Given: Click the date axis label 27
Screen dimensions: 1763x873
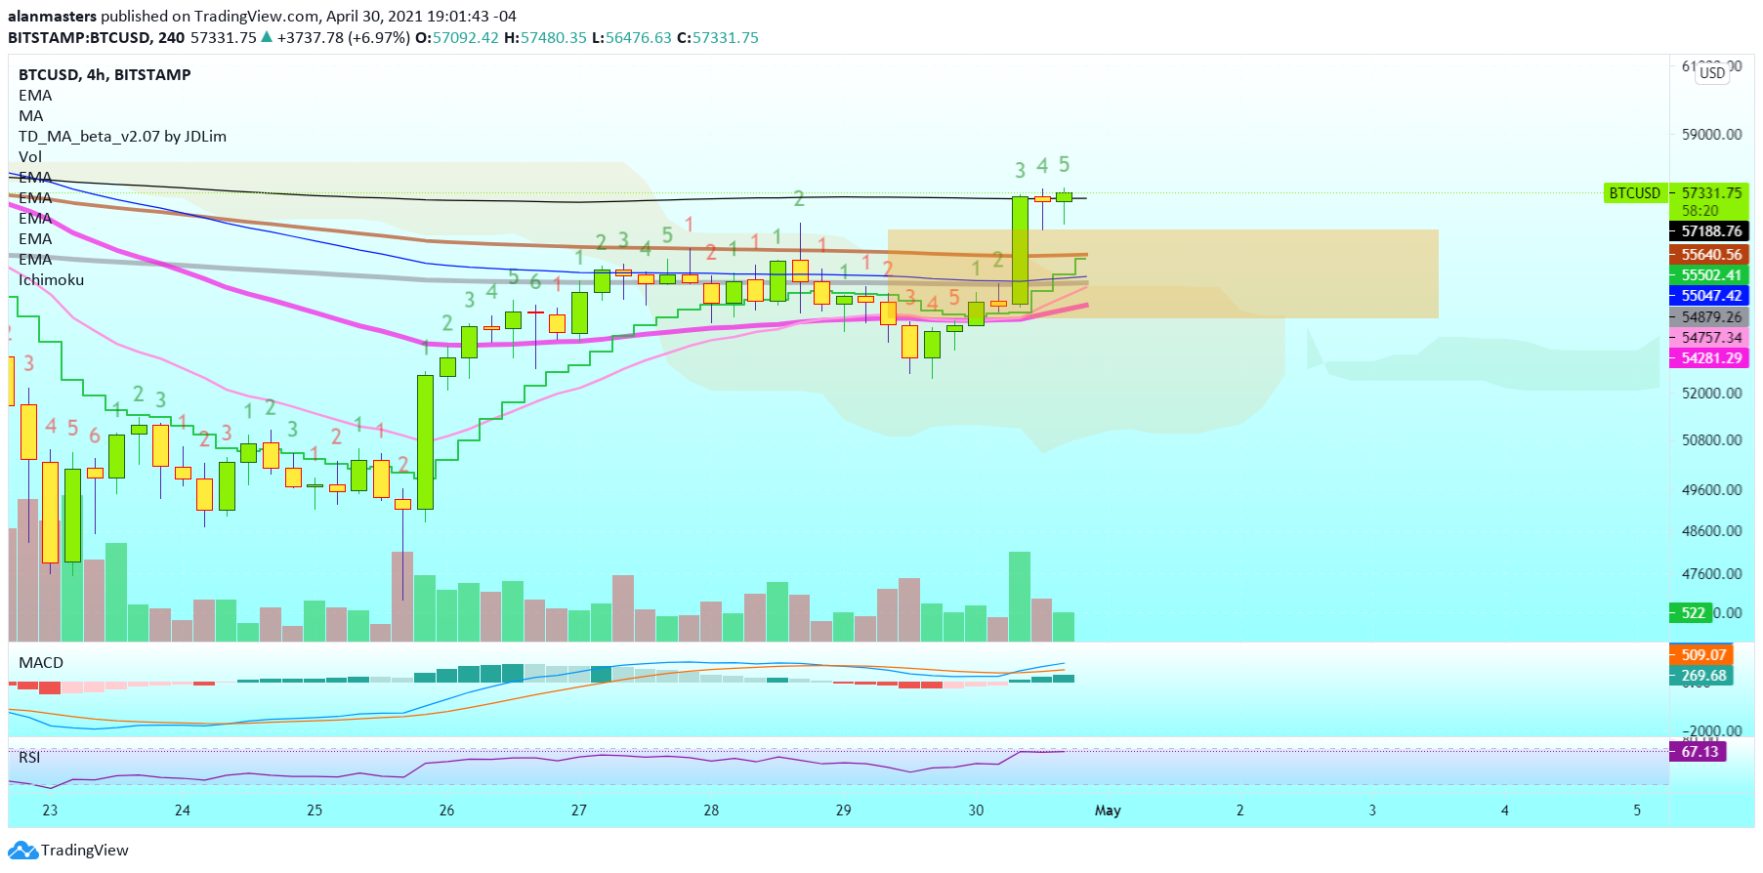Looking at the screenshot, I should pos(579,810).
